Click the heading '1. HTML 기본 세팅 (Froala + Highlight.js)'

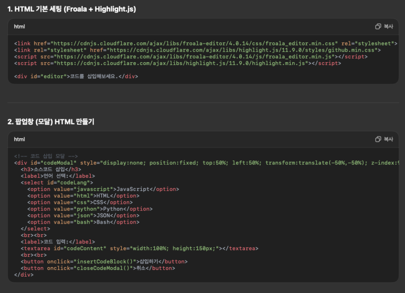point(72,9)
